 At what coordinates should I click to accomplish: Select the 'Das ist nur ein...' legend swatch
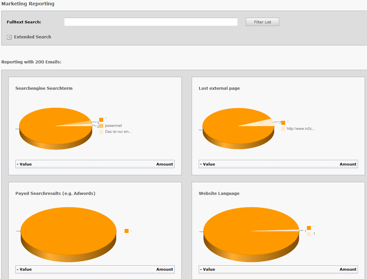coord(101,132)
